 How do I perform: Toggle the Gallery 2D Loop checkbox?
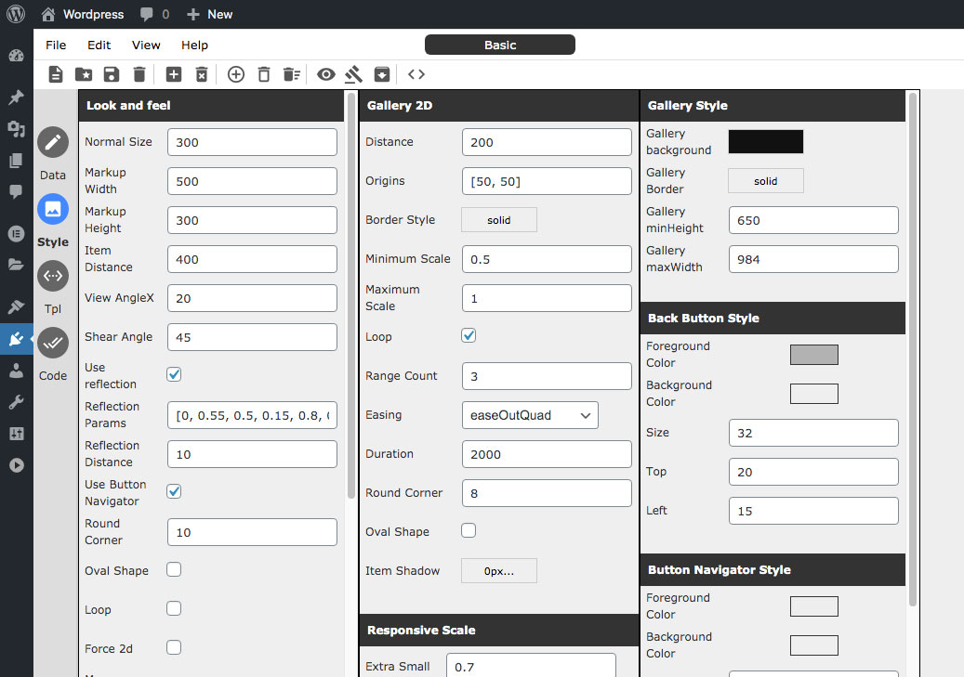click(469, 335)
